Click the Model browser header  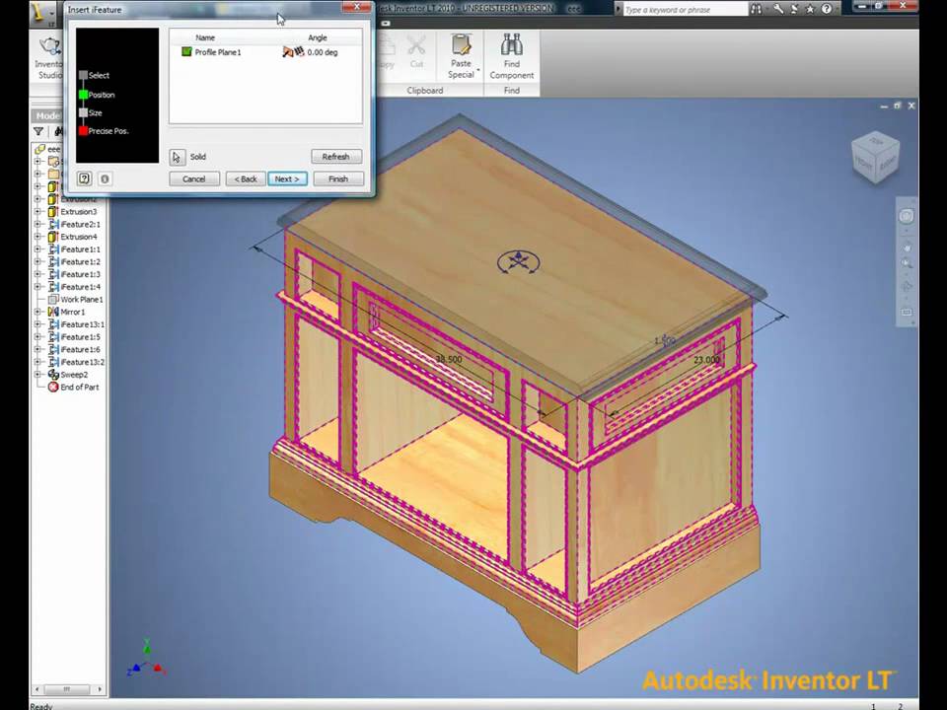pos(48,116)
